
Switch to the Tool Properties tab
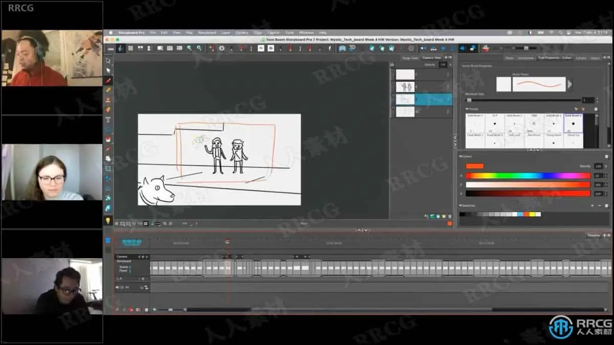548,58
